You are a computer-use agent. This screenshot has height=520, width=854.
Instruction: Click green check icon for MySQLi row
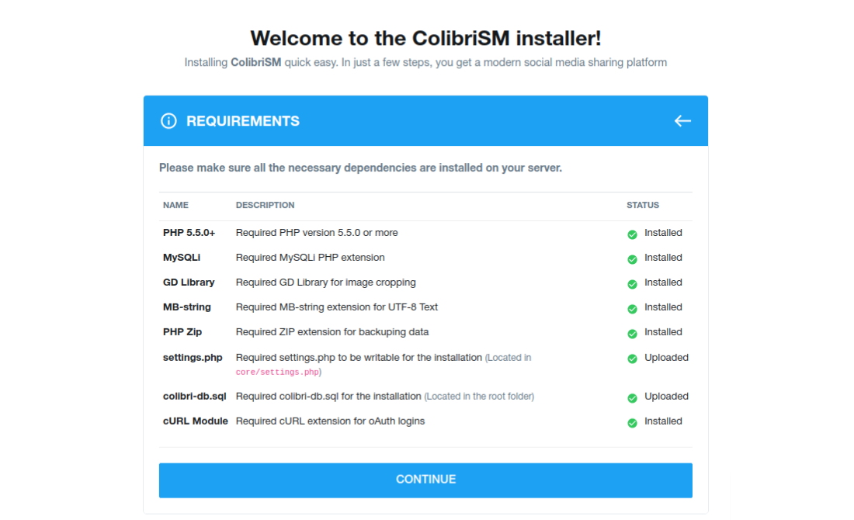coord(632,259)
